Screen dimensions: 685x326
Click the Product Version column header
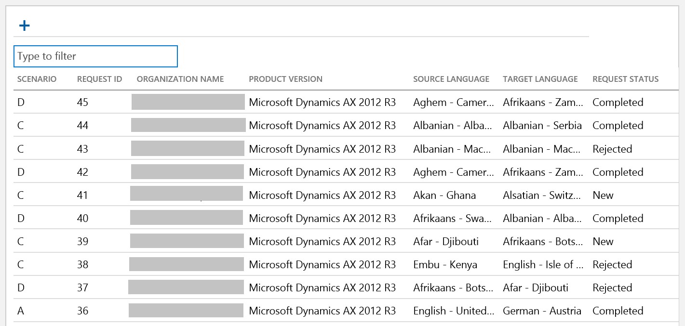285,79
